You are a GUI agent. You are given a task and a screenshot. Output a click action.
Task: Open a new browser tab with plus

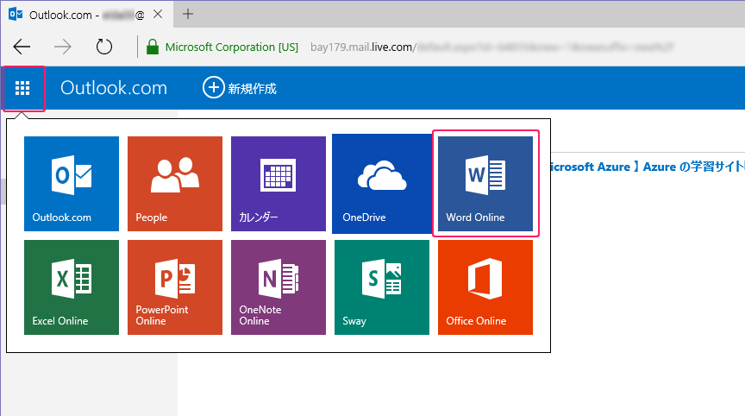(188, 15)
